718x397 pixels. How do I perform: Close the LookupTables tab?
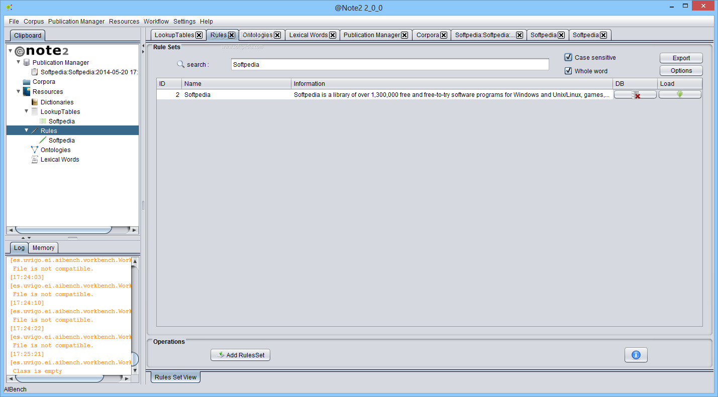199,35
